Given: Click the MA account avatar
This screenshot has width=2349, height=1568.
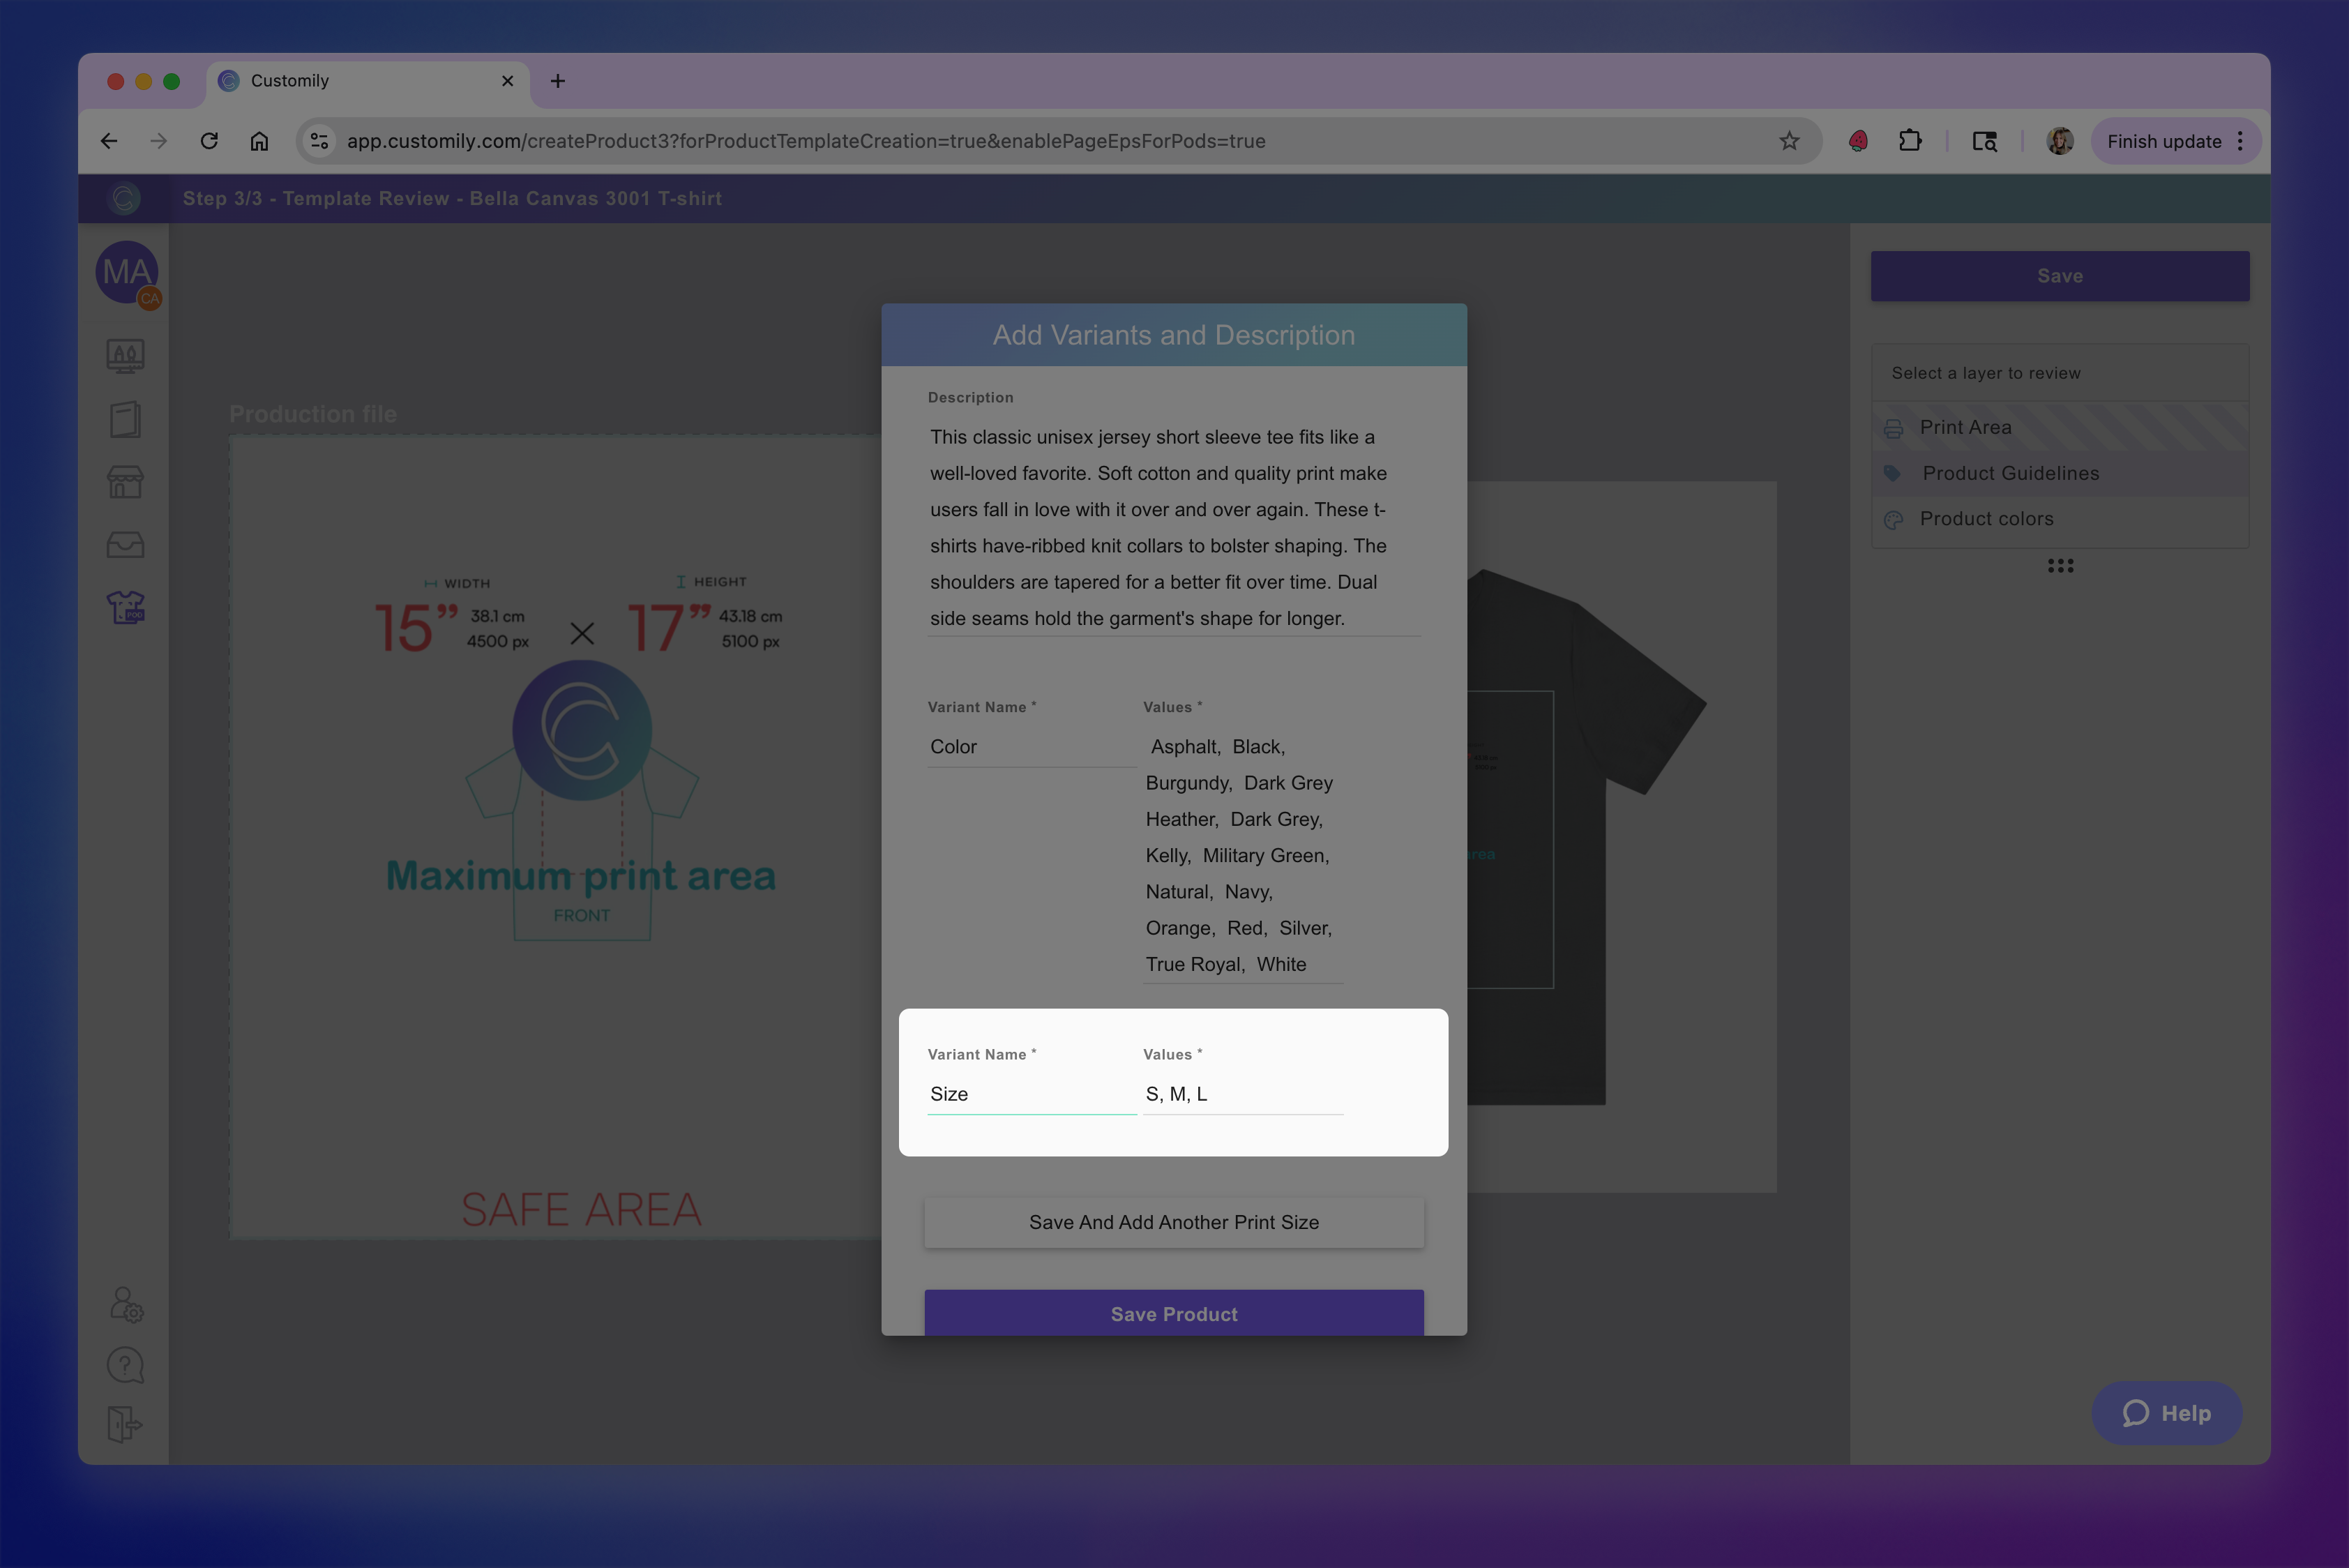Looking at the screenshot, I should tap(127, 272).
